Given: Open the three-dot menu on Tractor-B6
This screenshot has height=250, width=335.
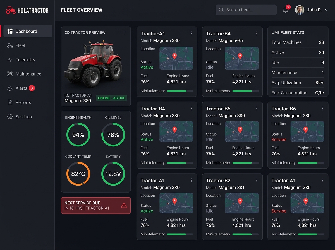Looking at the screenshot, I should [322, 109].
